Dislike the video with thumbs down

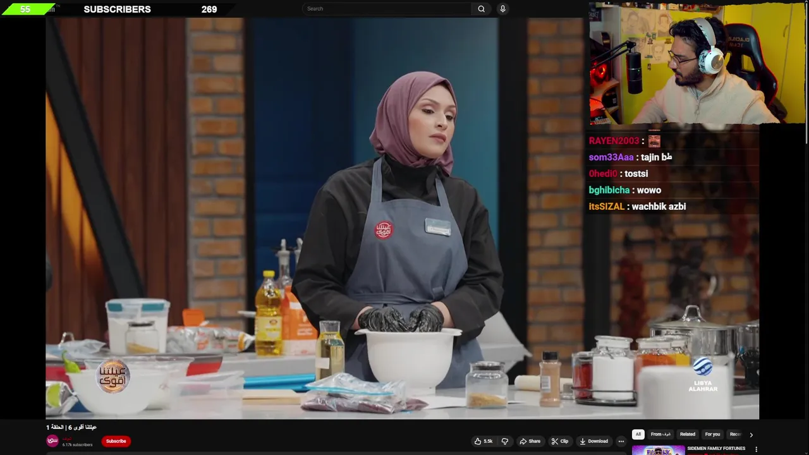coord(504,441)
